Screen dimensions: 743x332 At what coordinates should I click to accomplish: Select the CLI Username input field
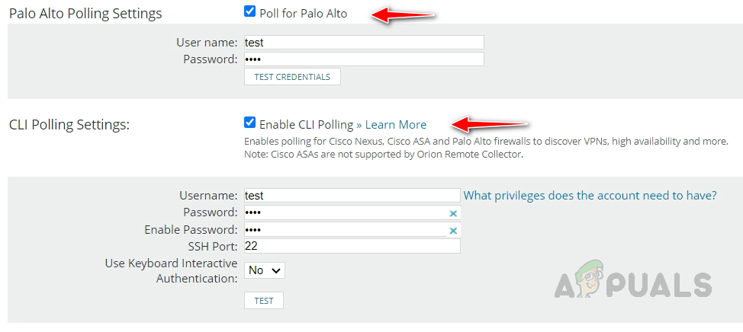(x=352, y=196)
